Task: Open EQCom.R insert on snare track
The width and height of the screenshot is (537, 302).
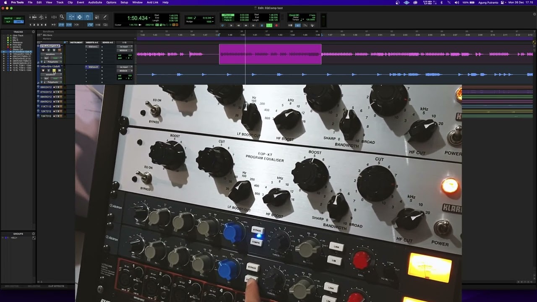Action: tap(93, 67)
